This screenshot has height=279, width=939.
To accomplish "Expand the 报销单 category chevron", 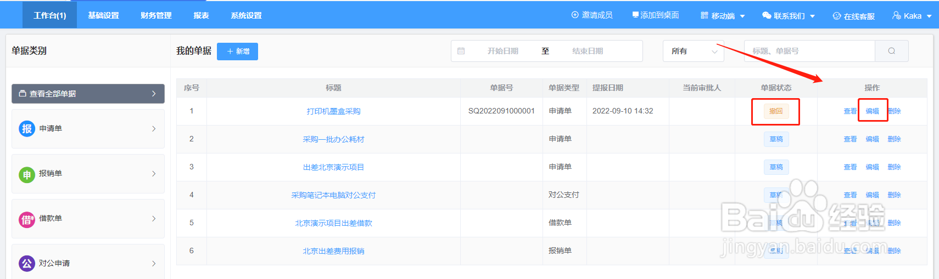I will click(x=154, y=174).
